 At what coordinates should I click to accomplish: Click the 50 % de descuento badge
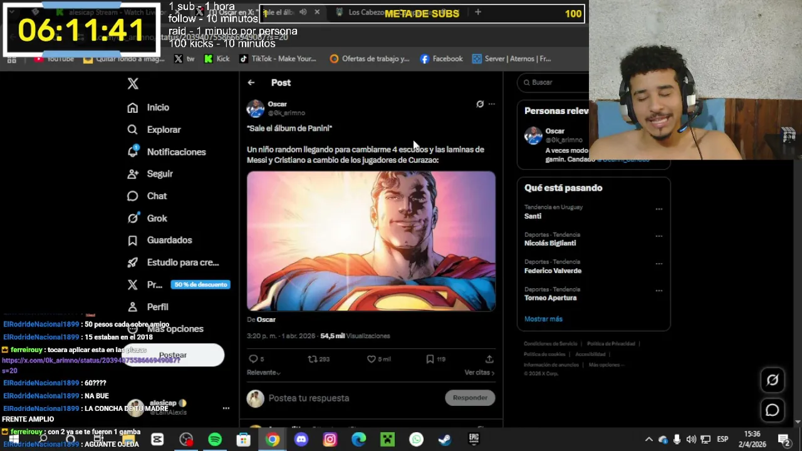200,284
